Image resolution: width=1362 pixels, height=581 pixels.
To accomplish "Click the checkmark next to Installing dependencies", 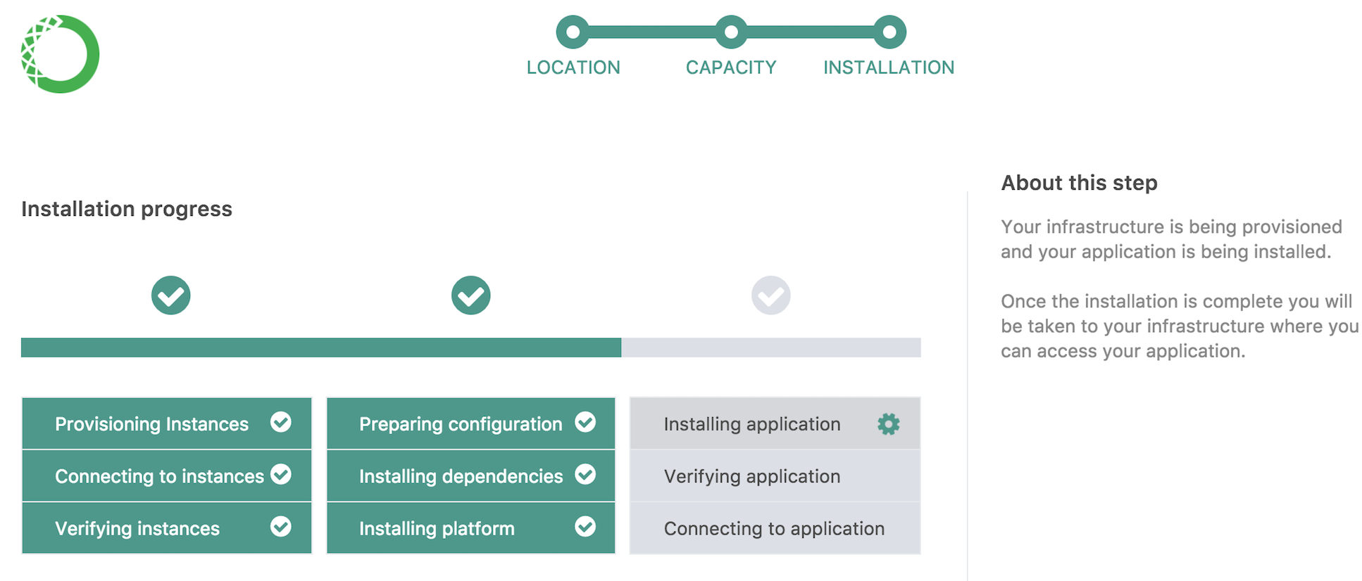I will pyautogui.click(x=585, y=475).
